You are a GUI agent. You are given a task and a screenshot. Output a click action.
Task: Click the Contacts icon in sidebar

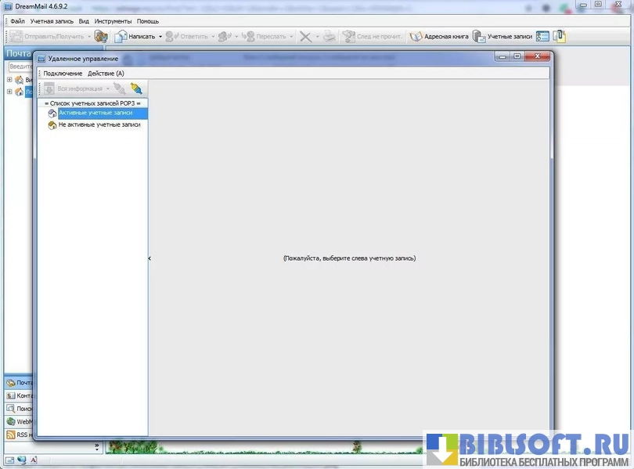click(11, 395)
